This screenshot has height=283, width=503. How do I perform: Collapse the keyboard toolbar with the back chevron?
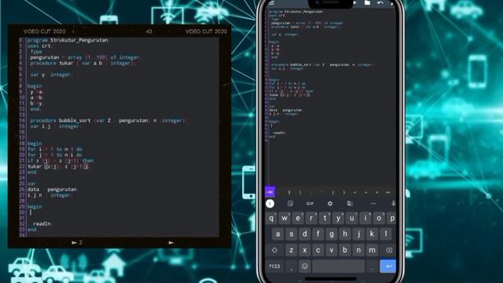[270, 204]
